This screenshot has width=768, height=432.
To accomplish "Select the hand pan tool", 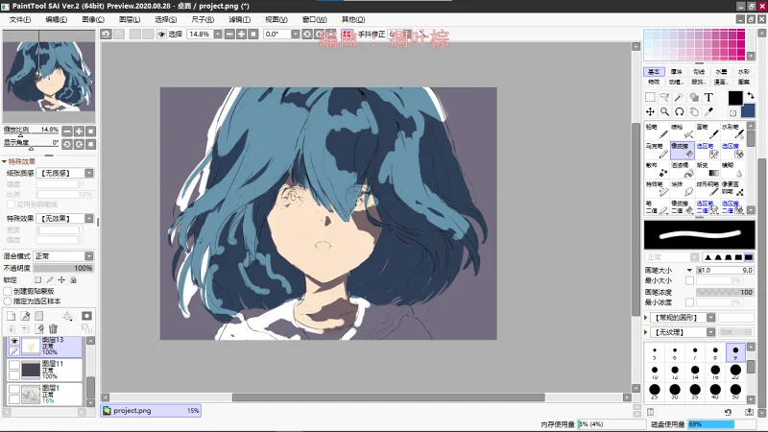I will (694, 111).
